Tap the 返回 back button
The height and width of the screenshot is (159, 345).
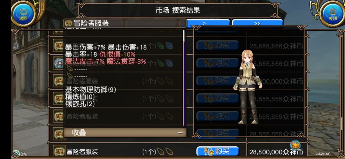click(x=23, y=14)
